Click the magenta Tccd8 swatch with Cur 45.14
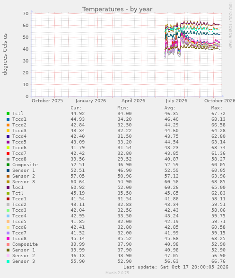Image resolution: width=235 pixels, height=278 pixels. coord(8,239)
